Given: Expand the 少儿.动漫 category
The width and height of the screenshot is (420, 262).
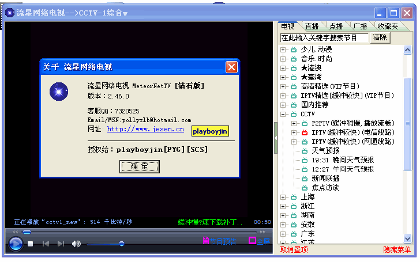Looking at the screenshot, I should 283,50.
